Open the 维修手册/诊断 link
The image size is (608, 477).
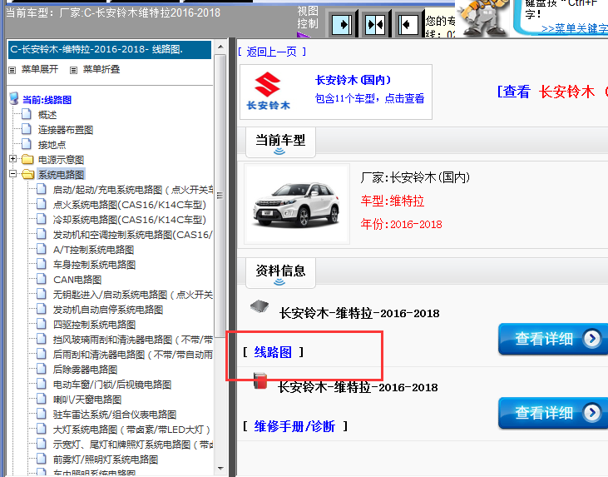(294, 426)
